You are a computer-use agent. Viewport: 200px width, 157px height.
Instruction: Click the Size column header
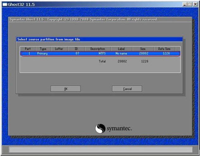(x=143, y=49)
